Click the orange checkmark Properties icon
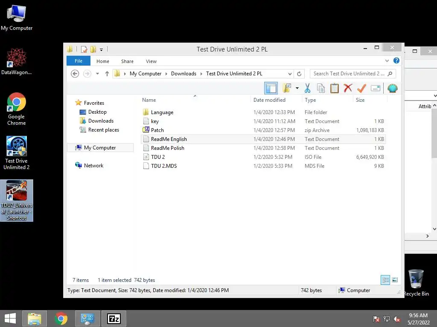Screen dimensions: 437x327 (361, 89)
